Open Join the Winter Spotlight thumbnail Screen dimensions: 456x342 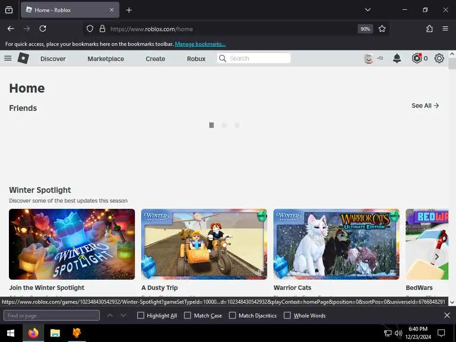pos(72,244)
